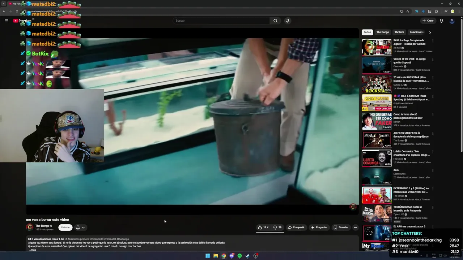Options for Voices of the Void video
Viewport: 463px width, 260px height.
[x=433, y=59]
